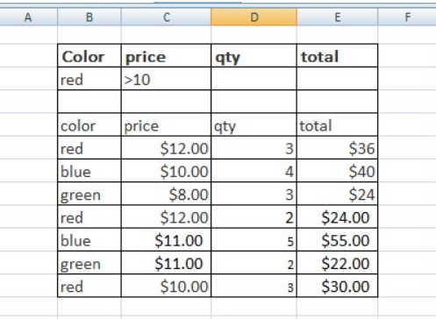Screen dimensions: 436x319
Task: Select column A header
Action: 28,17
